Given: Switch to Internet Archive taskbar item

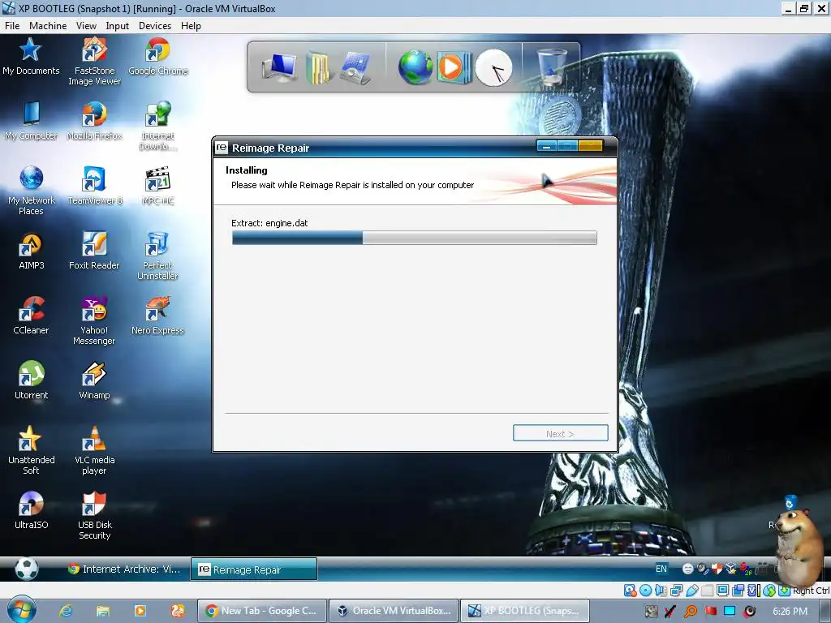Looking at the screenshot, I should point(125,569).
